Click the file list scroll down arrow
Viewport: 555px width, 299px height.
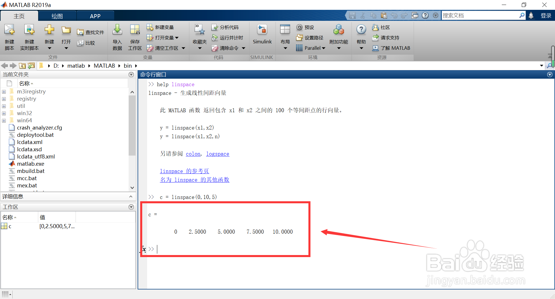[x=132, y=188]
